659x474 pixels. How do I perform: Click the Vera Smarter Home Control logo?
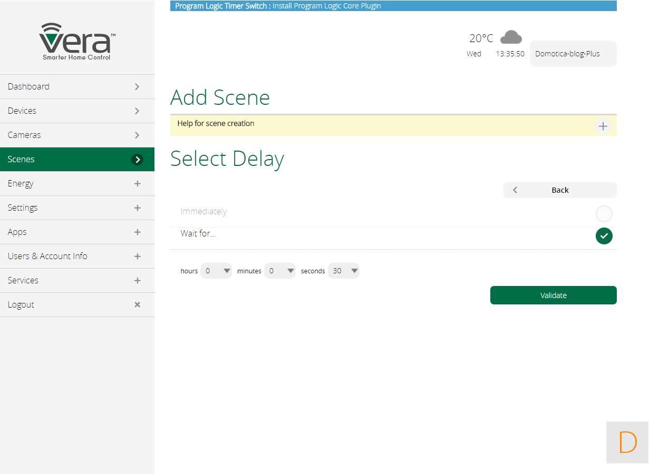click(77, 41)
